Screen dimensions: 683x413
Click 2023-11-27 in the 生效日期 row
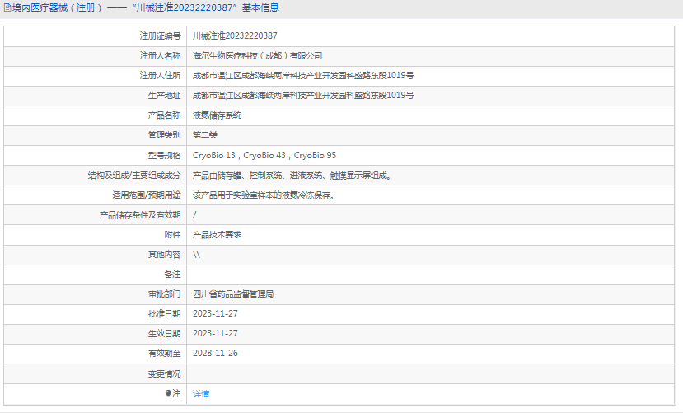coord(215,333)
